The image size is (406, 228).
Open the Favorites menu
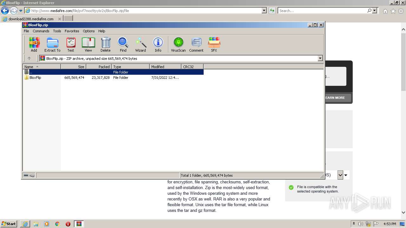(72, 31)
